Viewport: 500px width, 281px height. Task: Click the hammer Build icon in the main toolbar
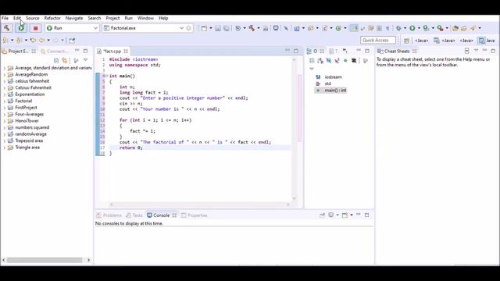pos(252,28)
